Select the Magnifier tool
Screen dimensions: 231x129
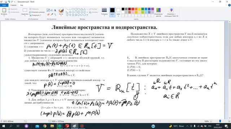[55, 14]
